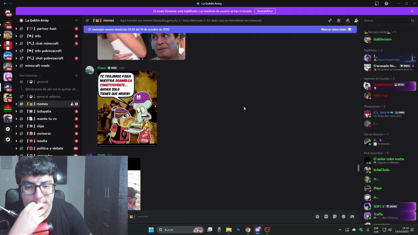Open MAGA server with 103 badge
418x235 pixels.
(x=8, y=56)
